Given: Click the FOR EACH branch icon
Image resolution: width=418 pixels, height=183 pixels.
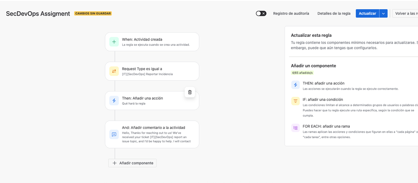Looking at the screenshot, I should pyautogui.click(x=295, y=128).
